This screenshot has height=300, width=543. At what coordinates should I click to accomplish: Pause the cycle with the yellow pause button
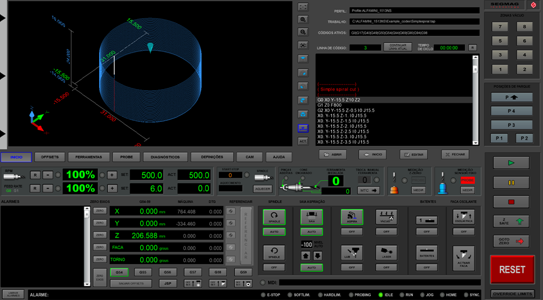pos(511,182)
